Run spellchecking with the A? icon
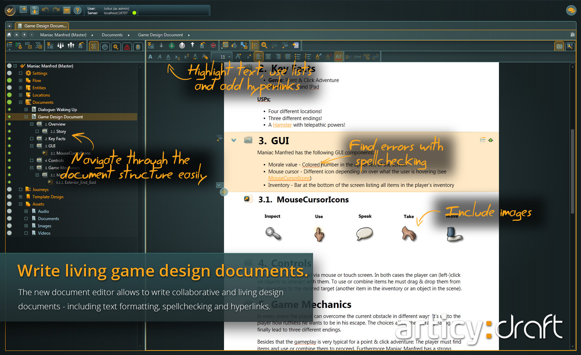The height and width of the screenshot is (355, 581). [338, 56]
